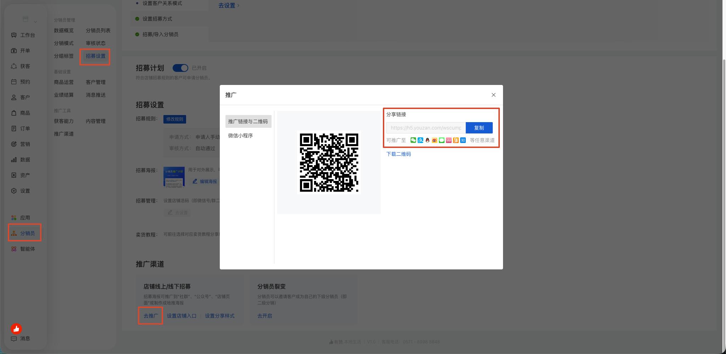Viewport: 726px width, 354px height.
Task: Click the blue 复制 copy button
Action: click(479, 128)
